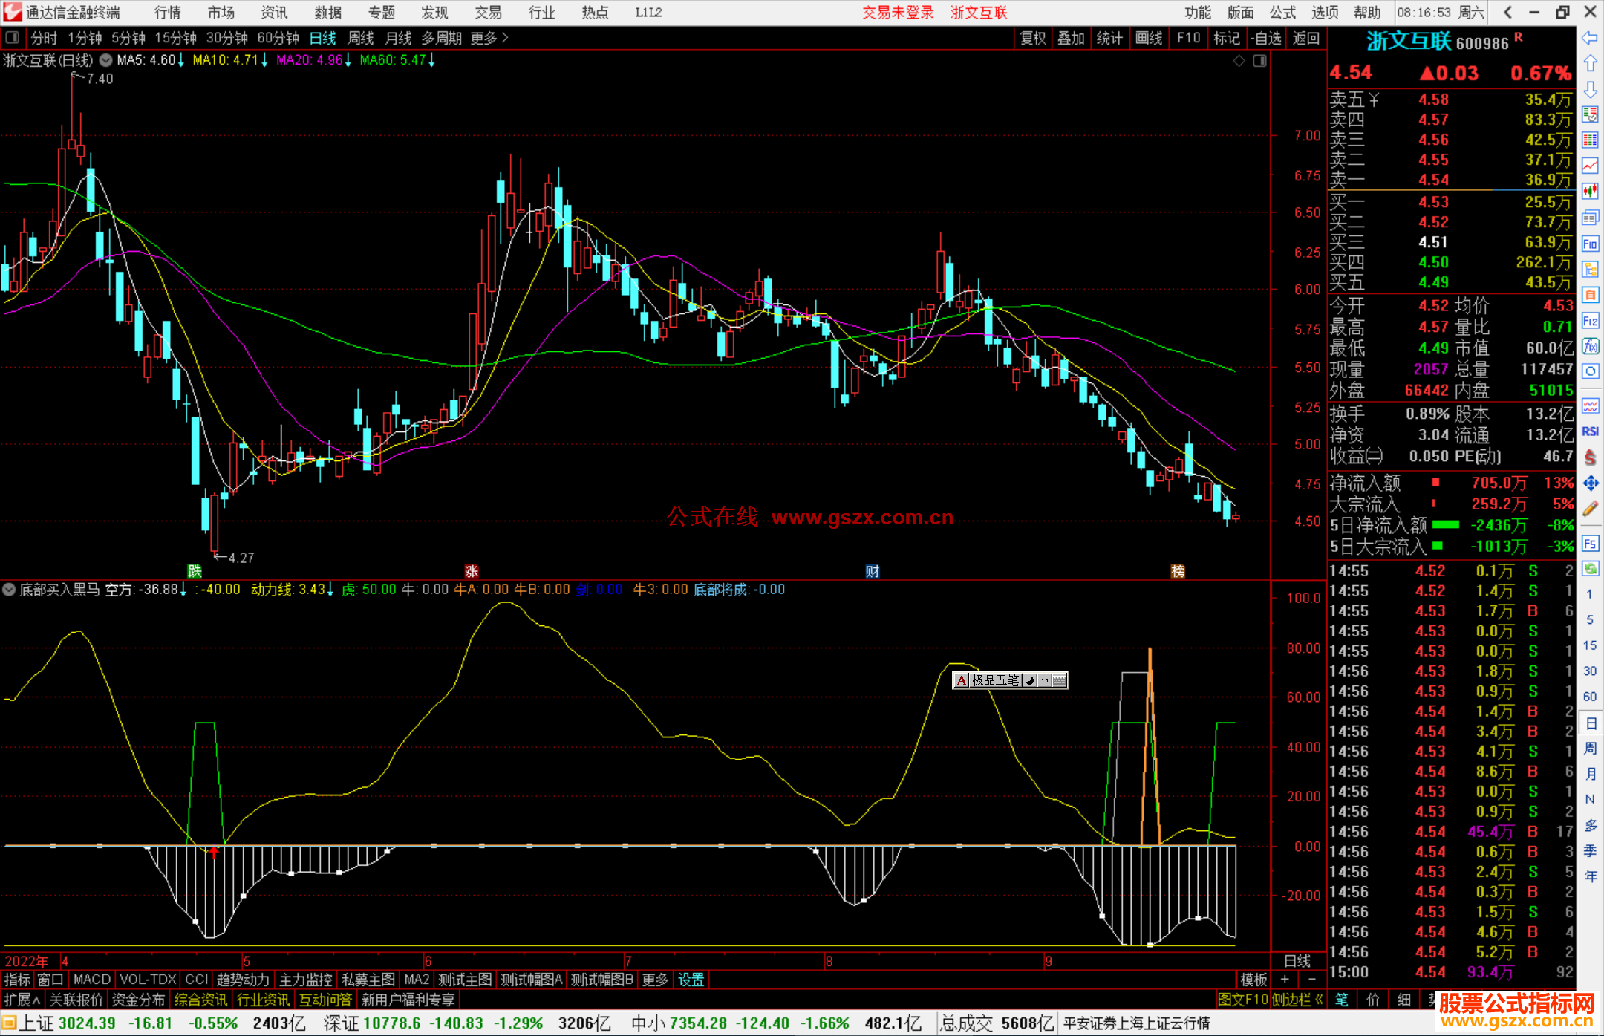Screen dimensions: 1604x1036
Task: Click the round toggle beside 底部买入黑马
Action: pyautogui.click(x=9, y=590)
